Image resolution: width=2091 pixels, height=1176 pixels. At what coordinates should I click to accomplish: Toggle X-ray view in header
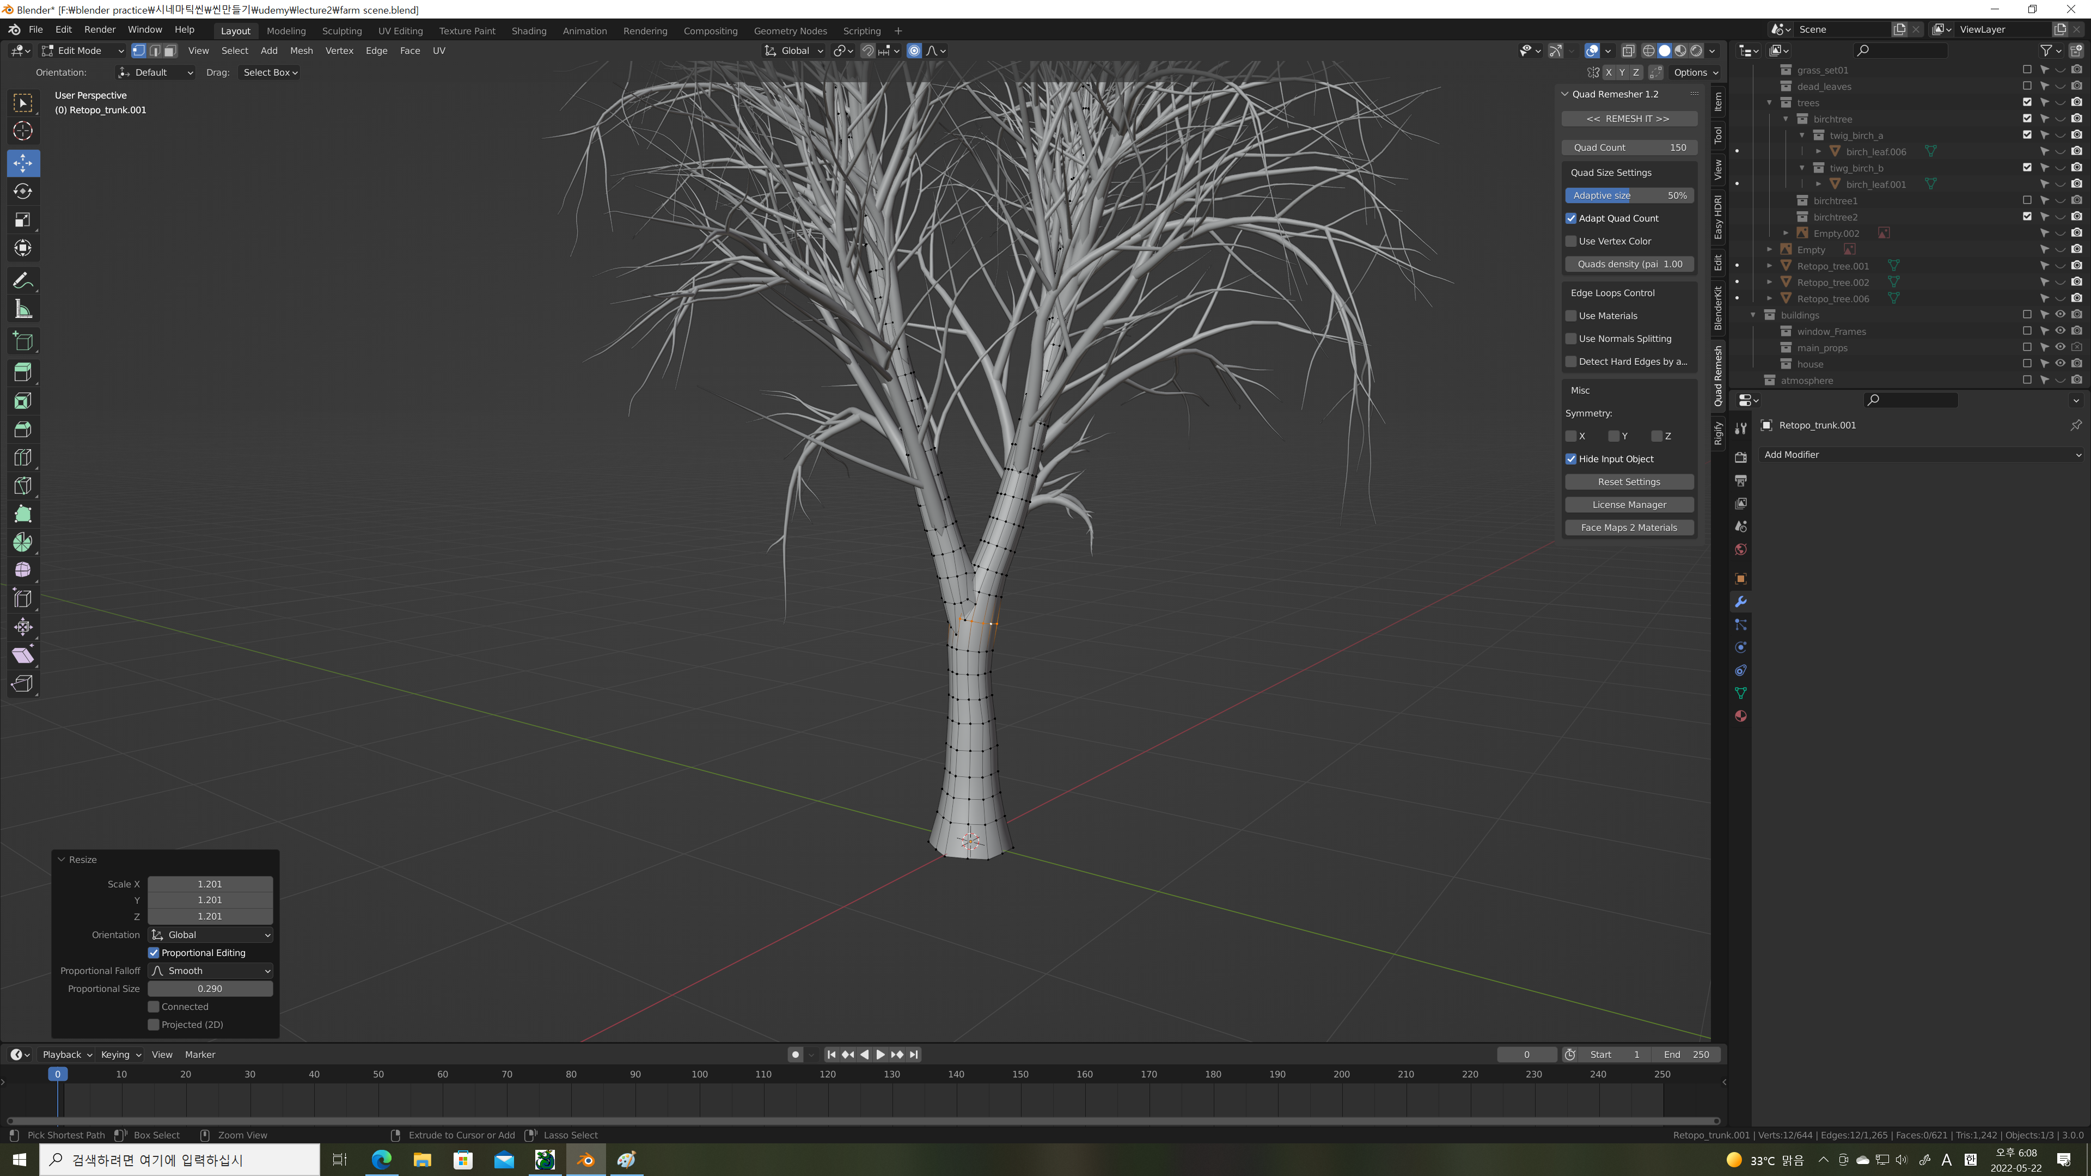pos(1628,50)
